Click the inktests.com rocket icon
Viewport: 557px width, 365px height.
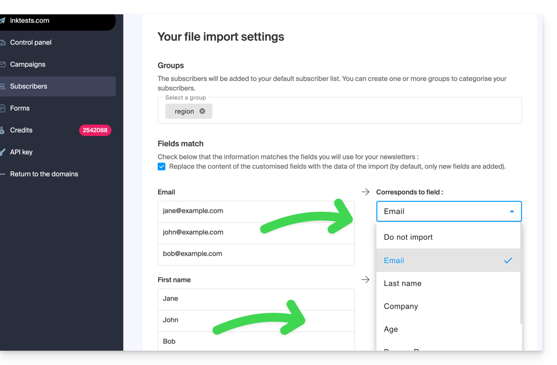2,21
